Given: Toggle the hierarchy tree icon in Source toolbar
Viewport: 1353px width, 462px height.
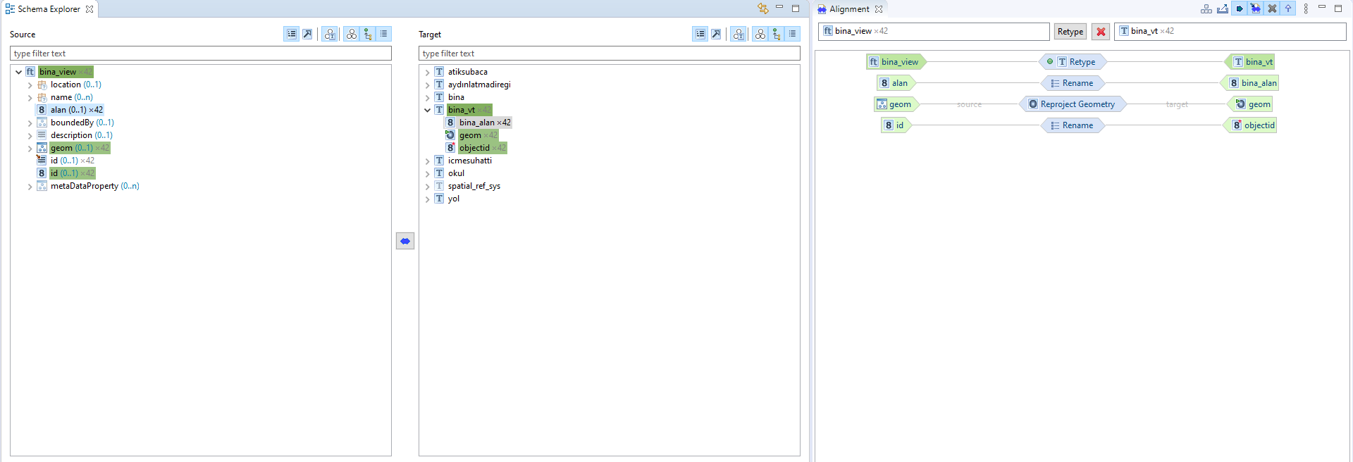Looking at the screenshot, I should point(367,34).
